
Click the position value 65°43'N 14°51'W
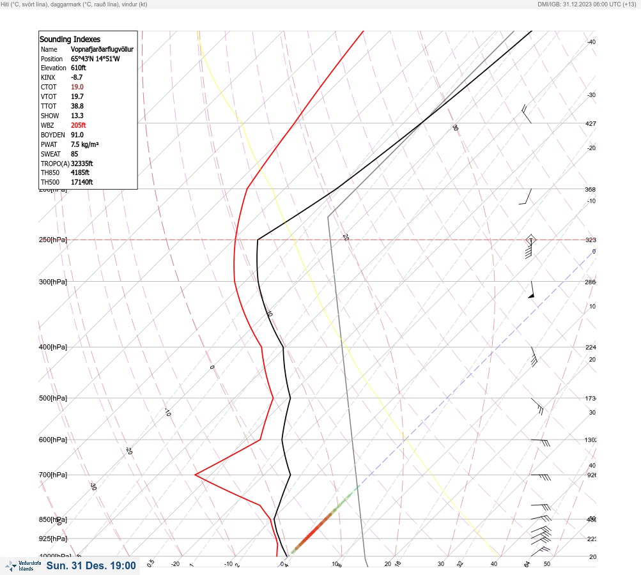point(95,59)
